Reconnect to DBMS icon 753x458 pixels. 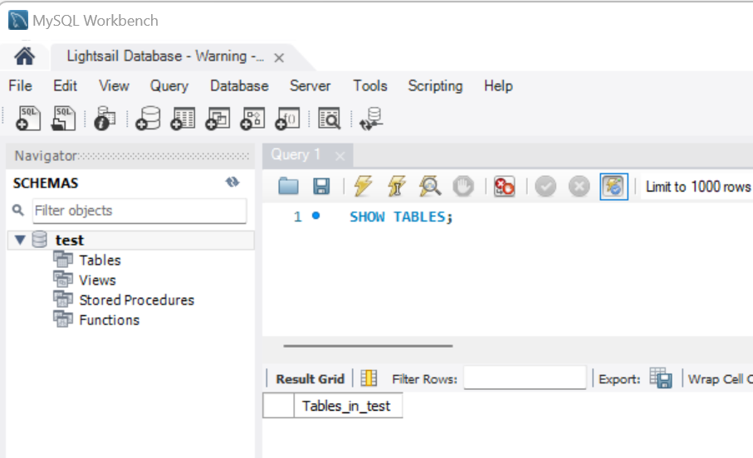[371, 119]
